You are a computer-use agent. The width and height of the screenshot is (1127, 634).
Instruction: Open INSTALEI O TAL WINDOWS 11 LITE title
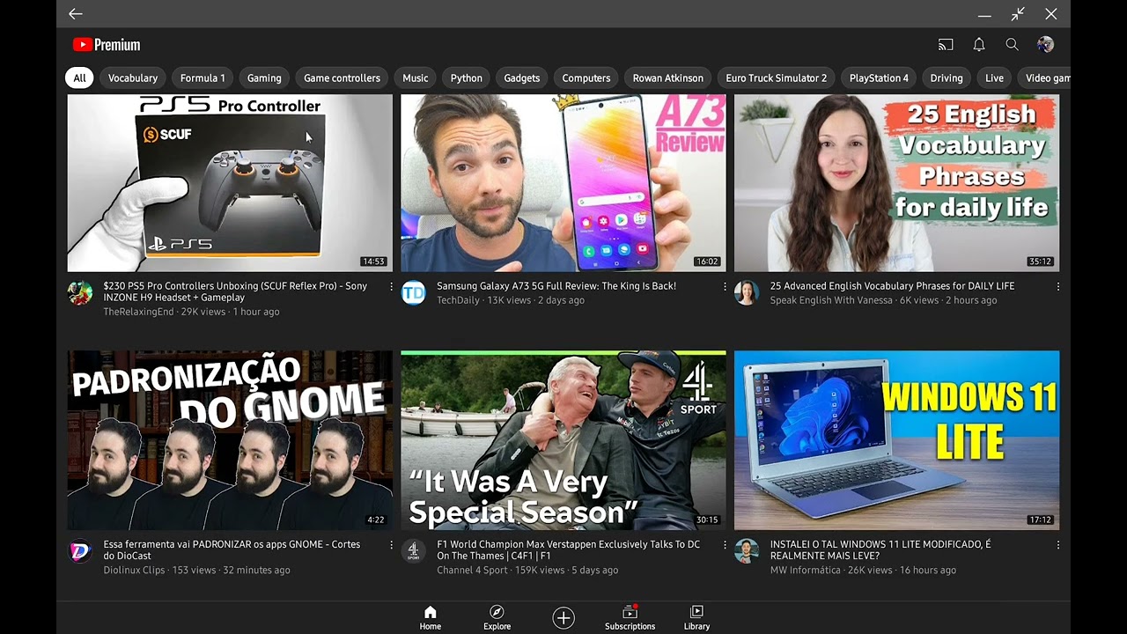pos(880,549)
